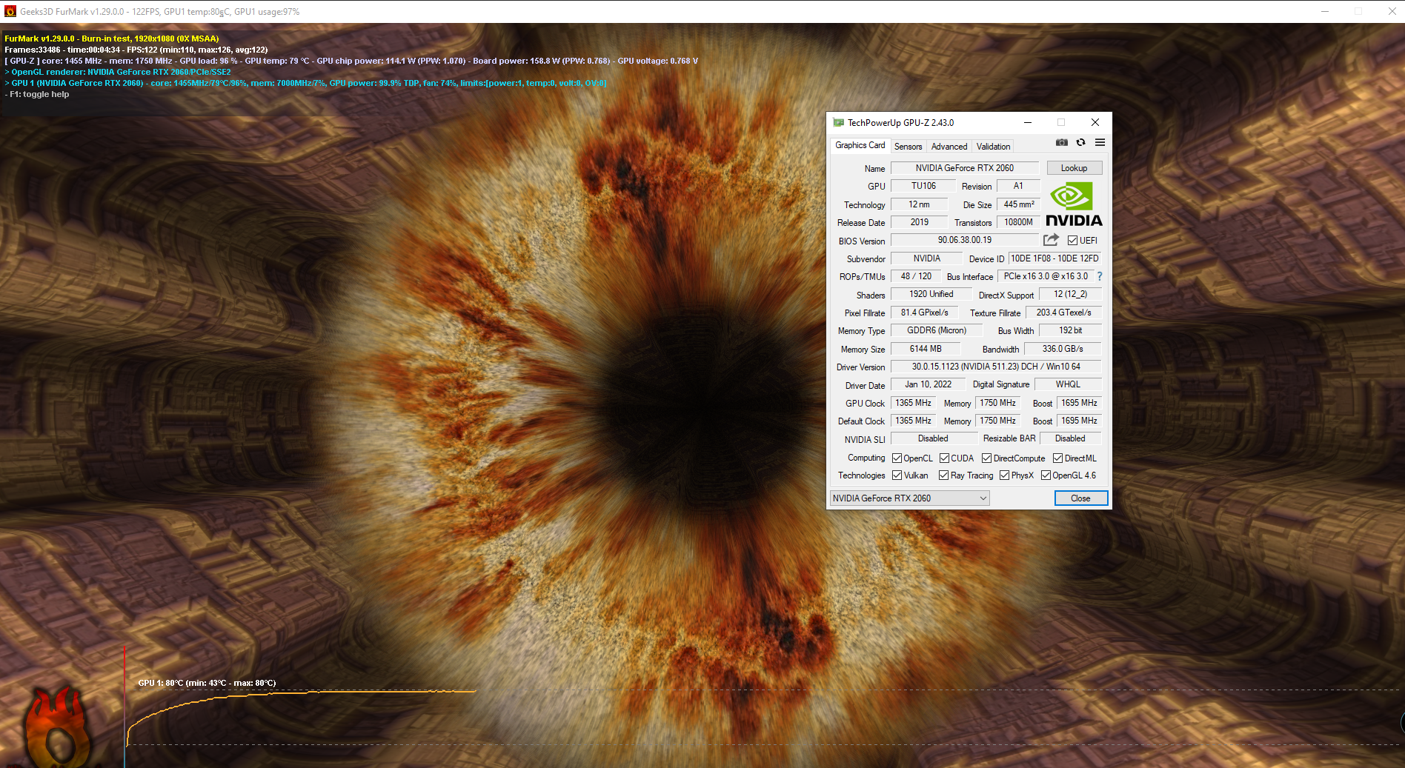Click the GPU-Z icon in its title bar
This screenshot has height=768, width=1405.
(x=838, y=122)
